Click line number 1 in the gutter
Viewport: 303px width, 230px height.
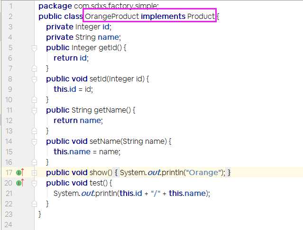click(10, 6)
